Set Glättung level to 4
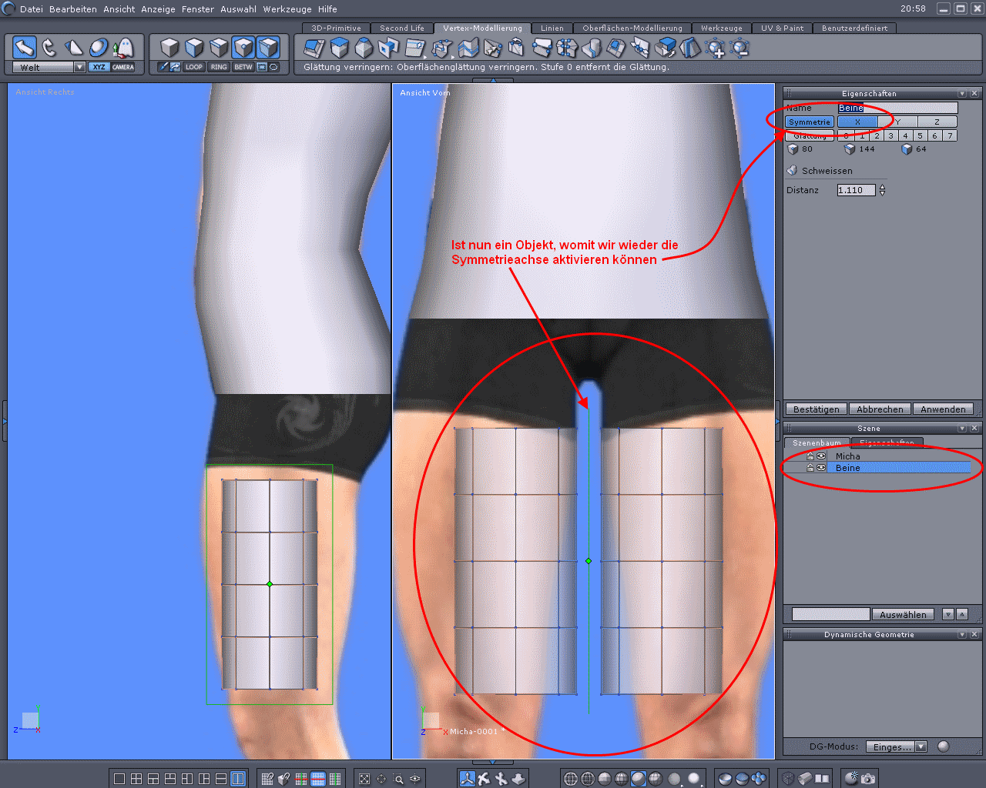This screenshot has width=986, height=788. point(906,135)
